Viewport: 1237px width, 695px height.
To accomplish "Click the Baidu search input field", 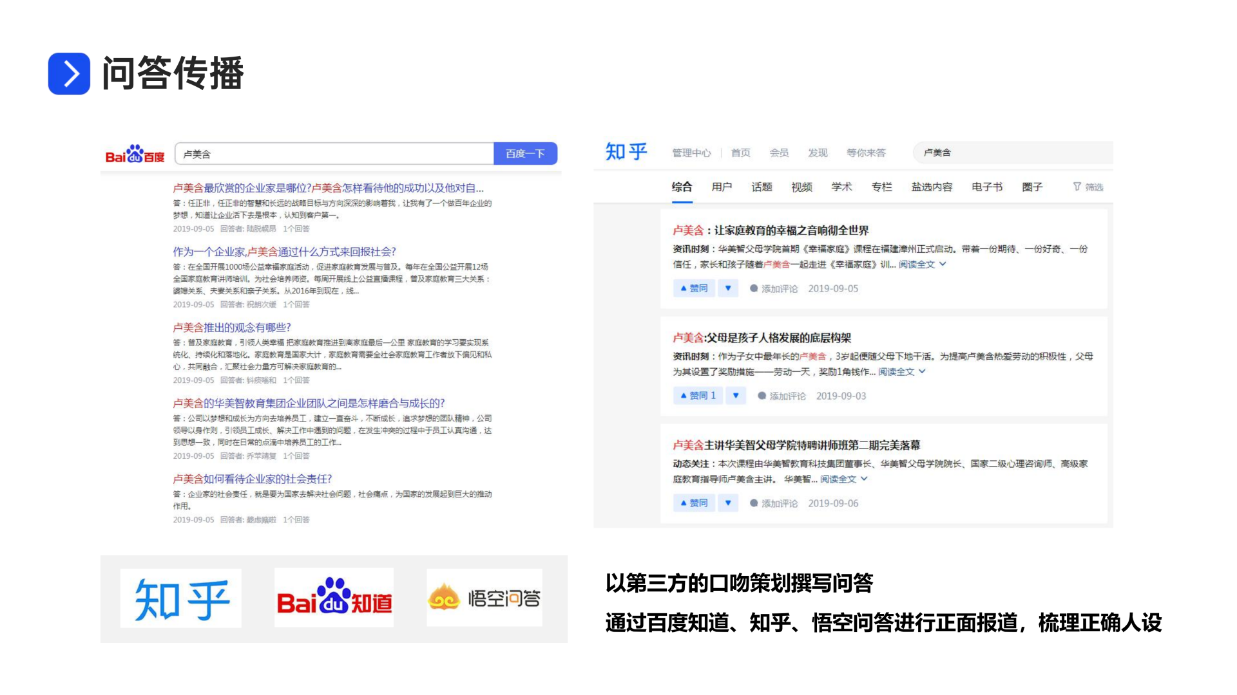I will [x=335, y=154].
